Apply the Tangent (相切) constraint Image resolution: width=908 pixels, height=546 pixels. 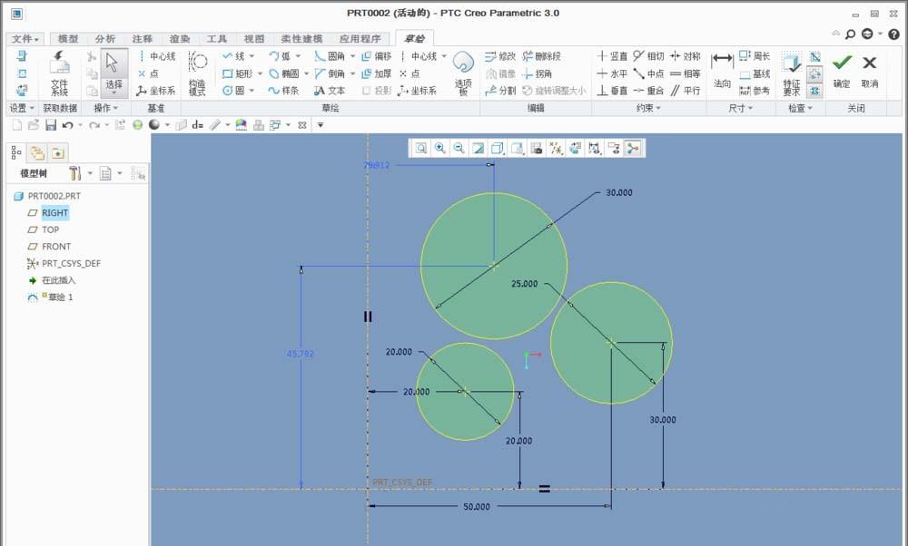click(x=656, y=57)
